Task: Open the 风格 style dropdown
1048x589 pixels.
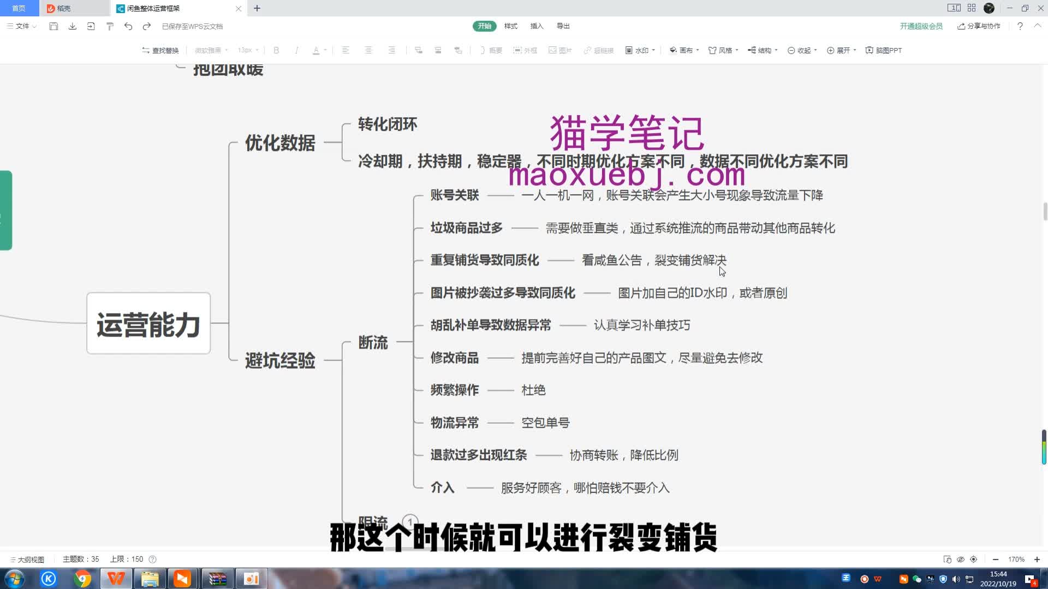Action: 722,50
